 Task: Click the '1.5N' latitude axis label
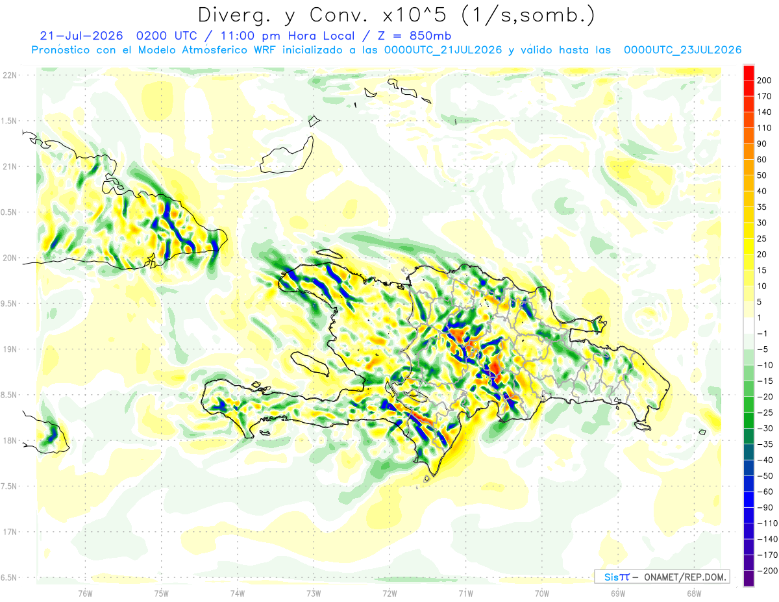tap(10, 121)
